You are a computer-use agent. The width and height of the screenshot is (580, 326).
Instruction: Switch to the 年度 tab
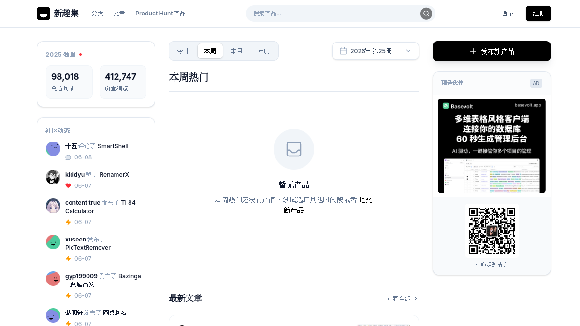(263, 51)
